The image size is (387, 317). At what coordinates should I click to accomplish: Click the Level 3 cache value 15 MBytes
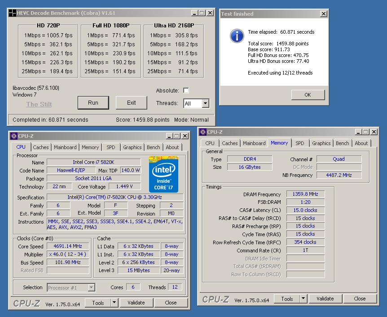[x=138, y=270]
